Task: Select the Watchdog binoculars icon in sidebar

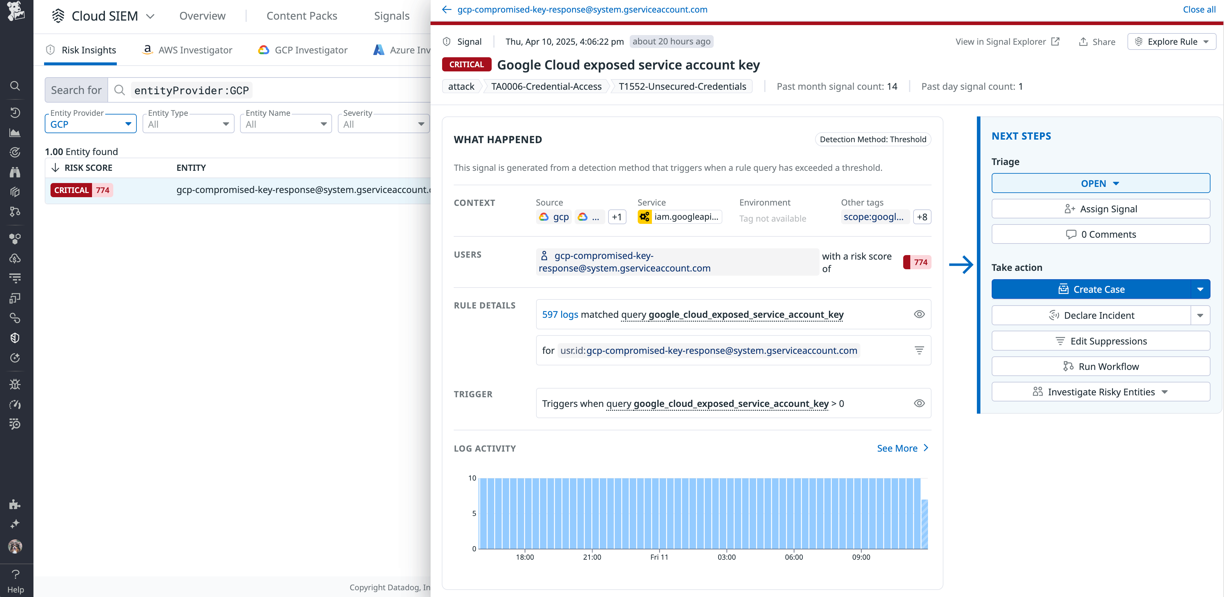Action: click(x=15, y=172)
